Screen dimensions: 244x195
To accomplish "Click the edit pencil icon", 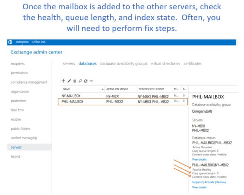I will [x=69, y=81].
